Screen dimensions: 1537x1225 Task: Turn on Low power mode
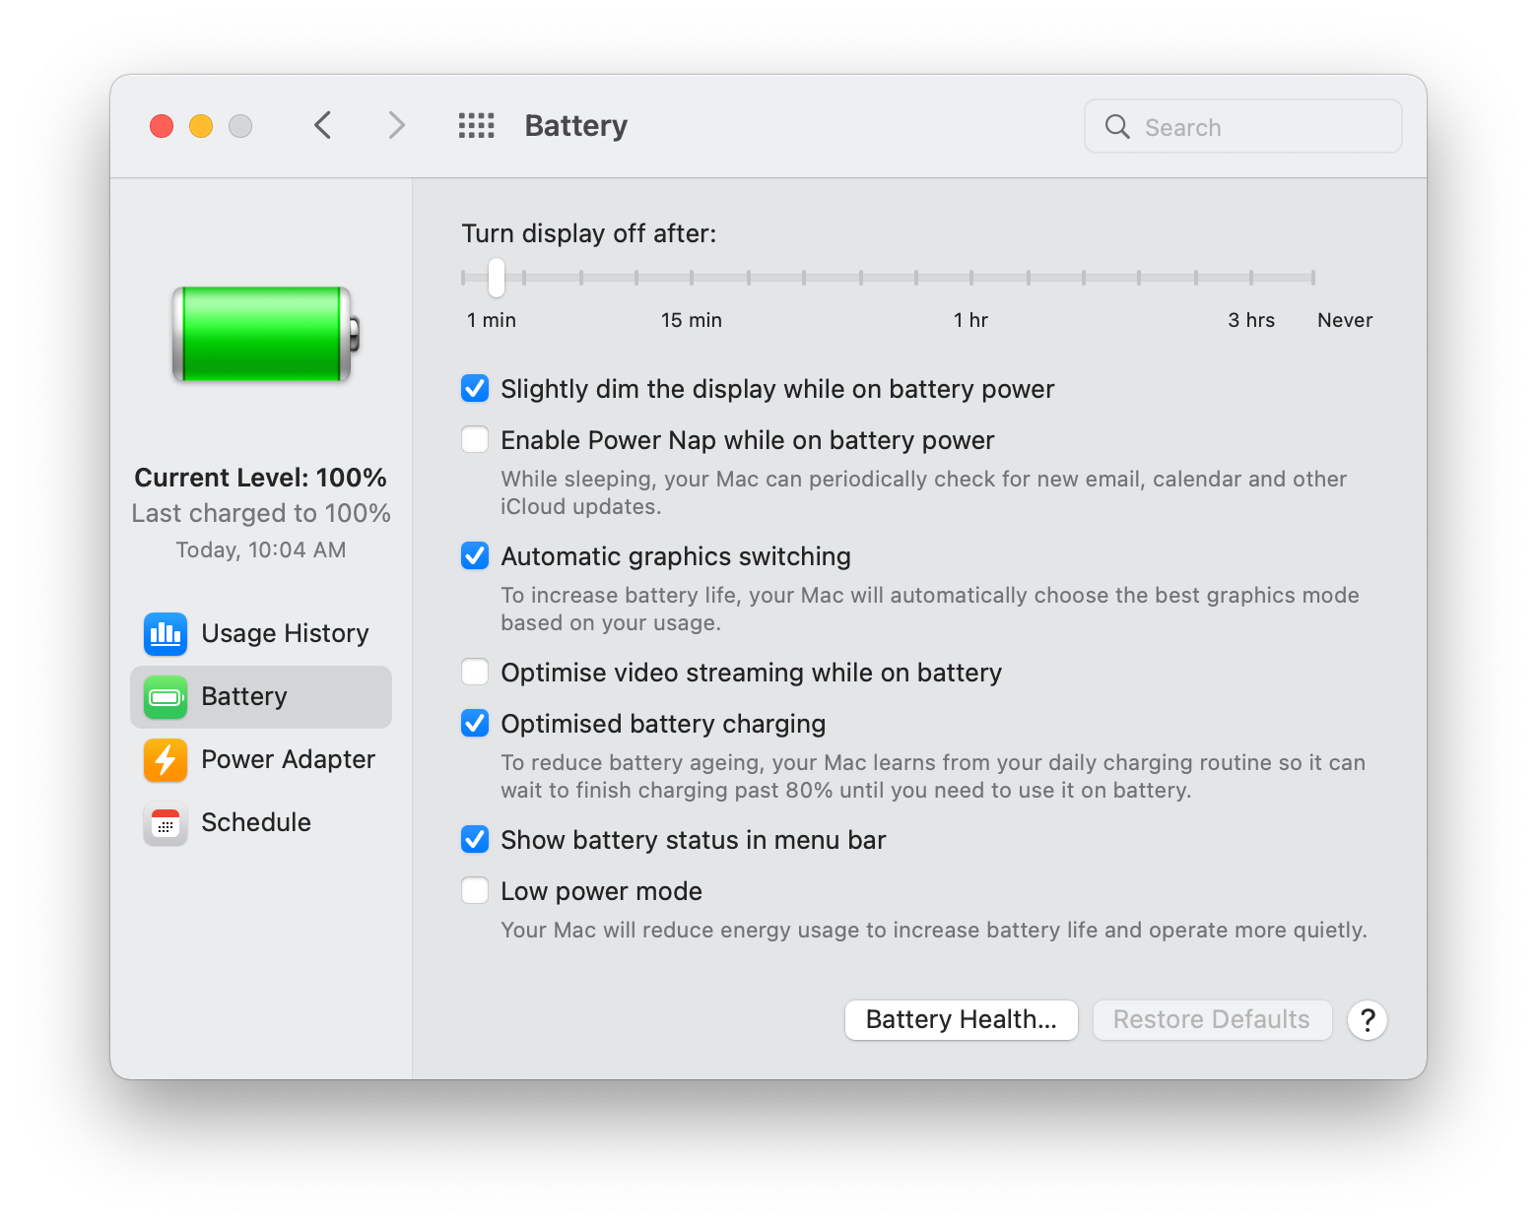[x=474, y=889]
